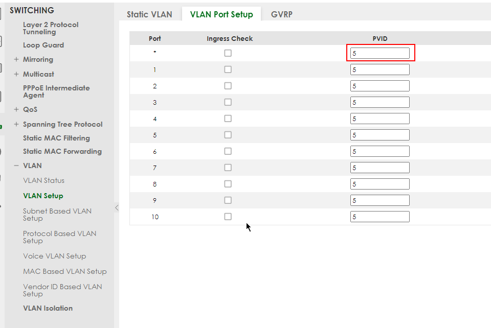
Task: Check the Ingress Check box for port 10
Action: click(x=228, y=217)
